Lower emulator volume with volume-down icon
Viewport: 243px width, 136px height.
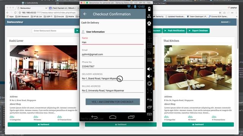tap(149, 76)
